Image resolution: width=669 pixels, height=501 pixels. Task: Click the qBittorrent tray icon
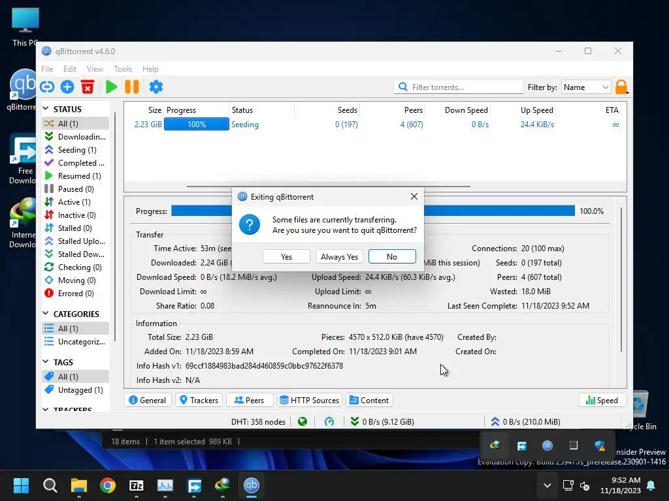pos(547,446)
